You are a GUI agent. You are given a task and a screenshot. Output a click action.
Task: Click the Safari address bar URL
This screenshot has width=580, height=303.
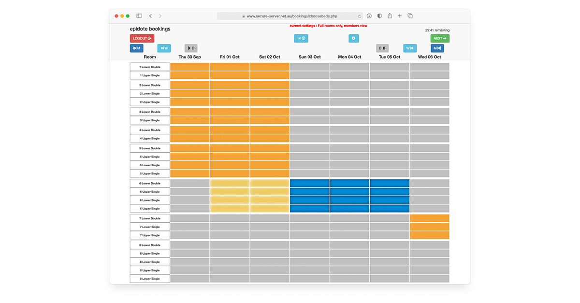coord(291,16)
